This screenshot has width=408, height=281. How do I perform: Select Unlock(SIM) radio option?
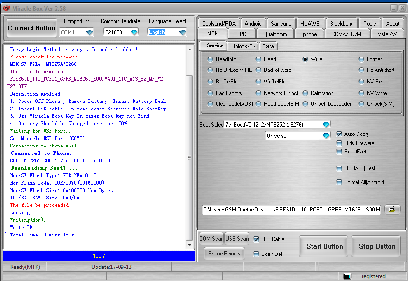361,104
